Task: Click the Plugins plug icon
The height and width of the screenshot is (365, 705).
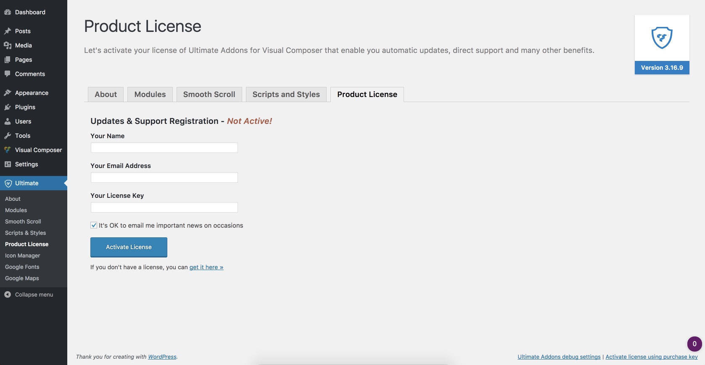Action: [x=8, y=107]
